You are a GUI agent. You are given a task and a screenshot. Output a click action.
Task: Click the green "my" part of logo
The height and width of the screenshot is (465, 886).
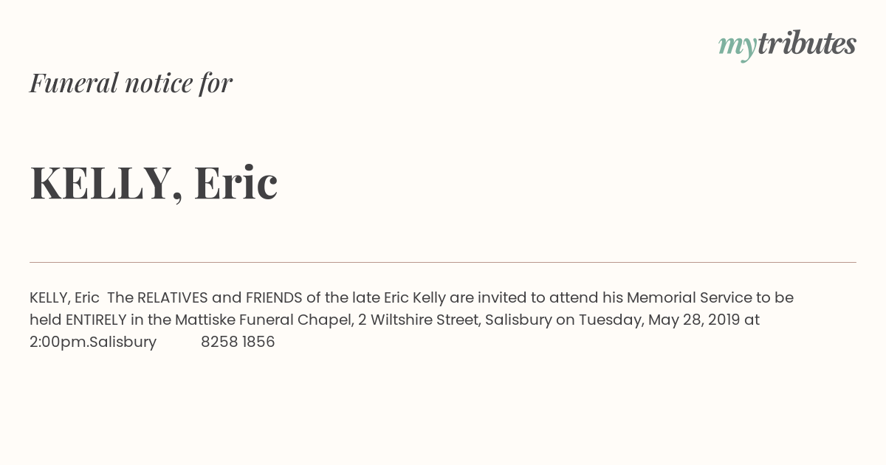(737, 48)
